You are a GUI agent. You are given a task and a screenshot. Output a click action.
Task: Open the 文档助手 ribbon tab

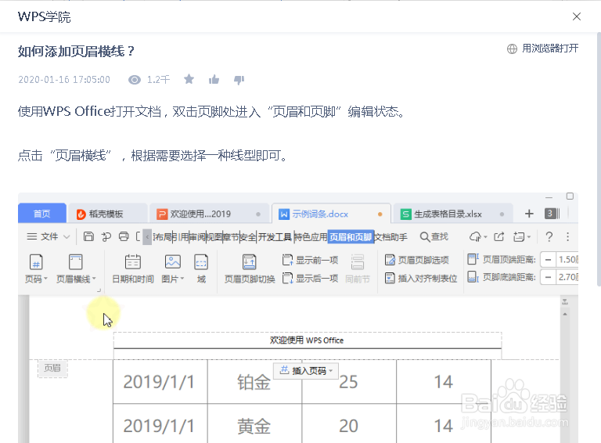click(391, 237)
